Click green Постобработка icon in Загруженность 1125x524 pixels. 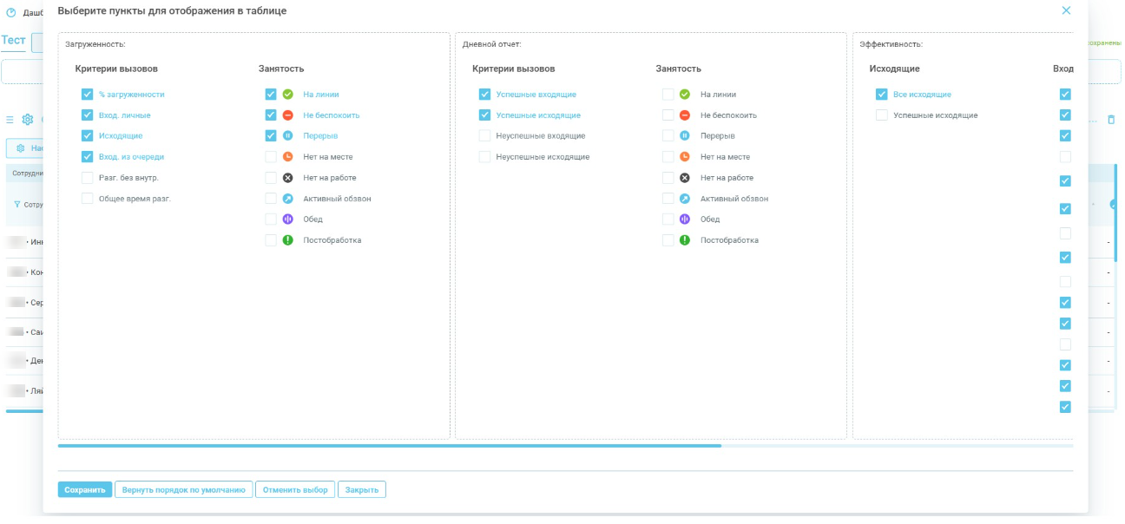click(288, 240)
